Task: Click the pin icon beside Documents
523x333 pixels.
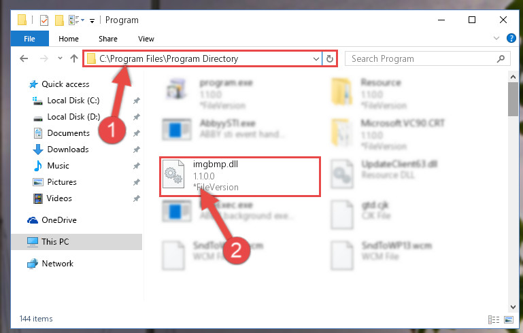Action: click(x=137, y=133)
